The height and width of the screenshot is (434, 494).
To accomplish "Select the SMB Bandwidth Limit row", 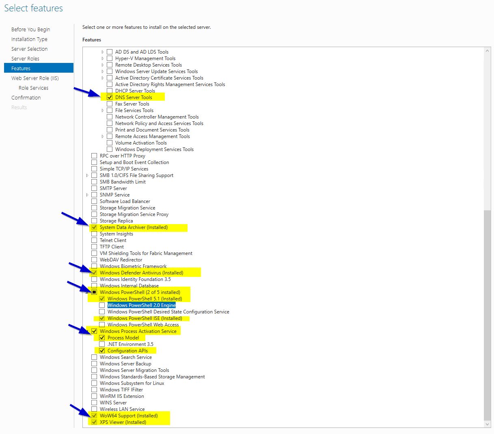I will [x=123, y=182].
